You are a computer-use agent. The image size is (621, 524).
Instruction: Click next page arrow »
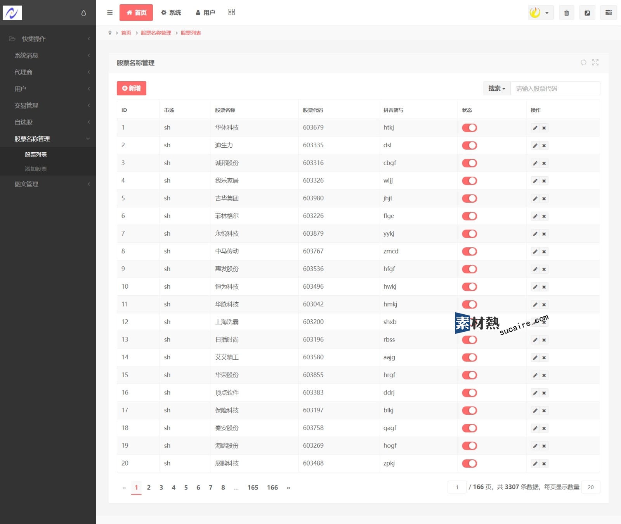point(288,488)
